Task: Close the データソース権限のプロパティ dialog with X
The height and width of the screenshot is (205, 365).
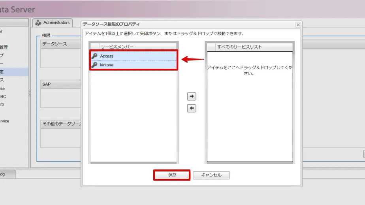Action: (298, 24)
